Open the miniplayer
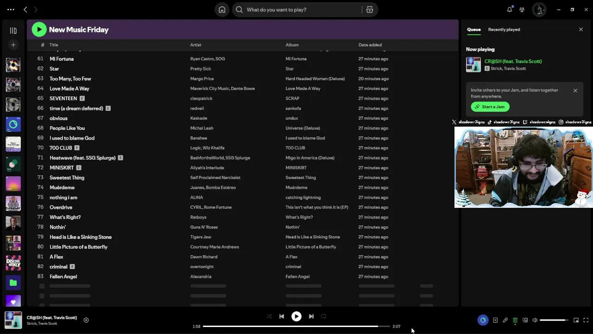The image size is (593, 334). [x=576, y=320]
